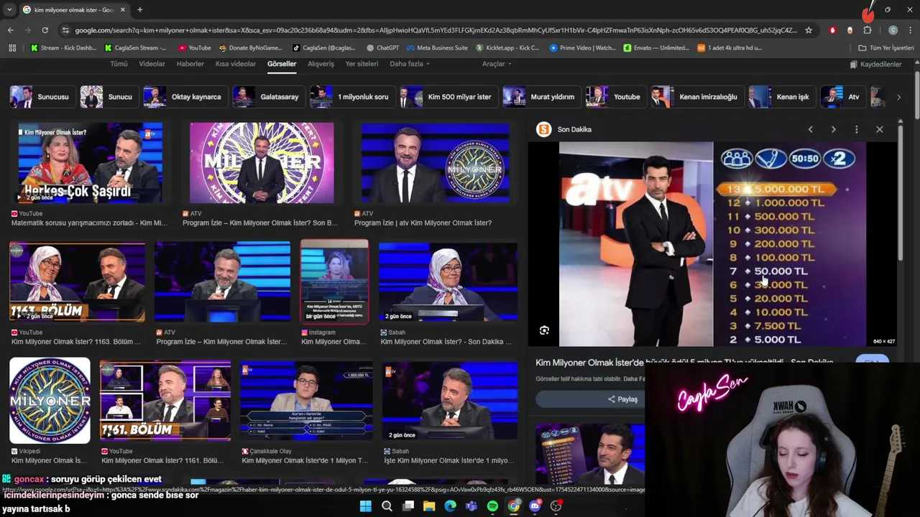
Task: Switch to the Alışveriş search tab
Action: (321, 64)
